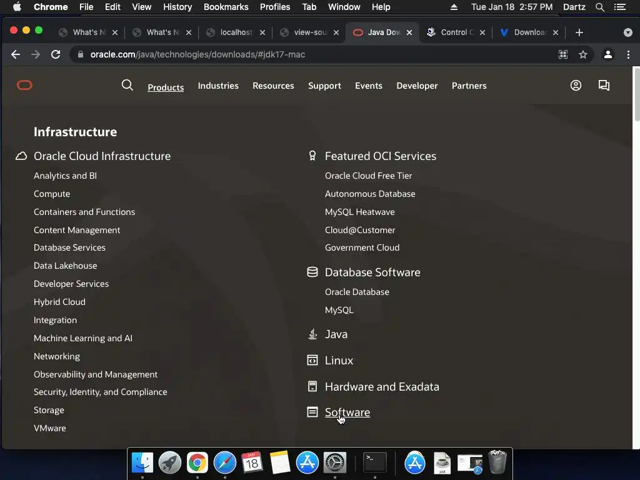Open System Preferences gear in Dock
This screenshot has width=640, height=480.
[x=335, y=463]
